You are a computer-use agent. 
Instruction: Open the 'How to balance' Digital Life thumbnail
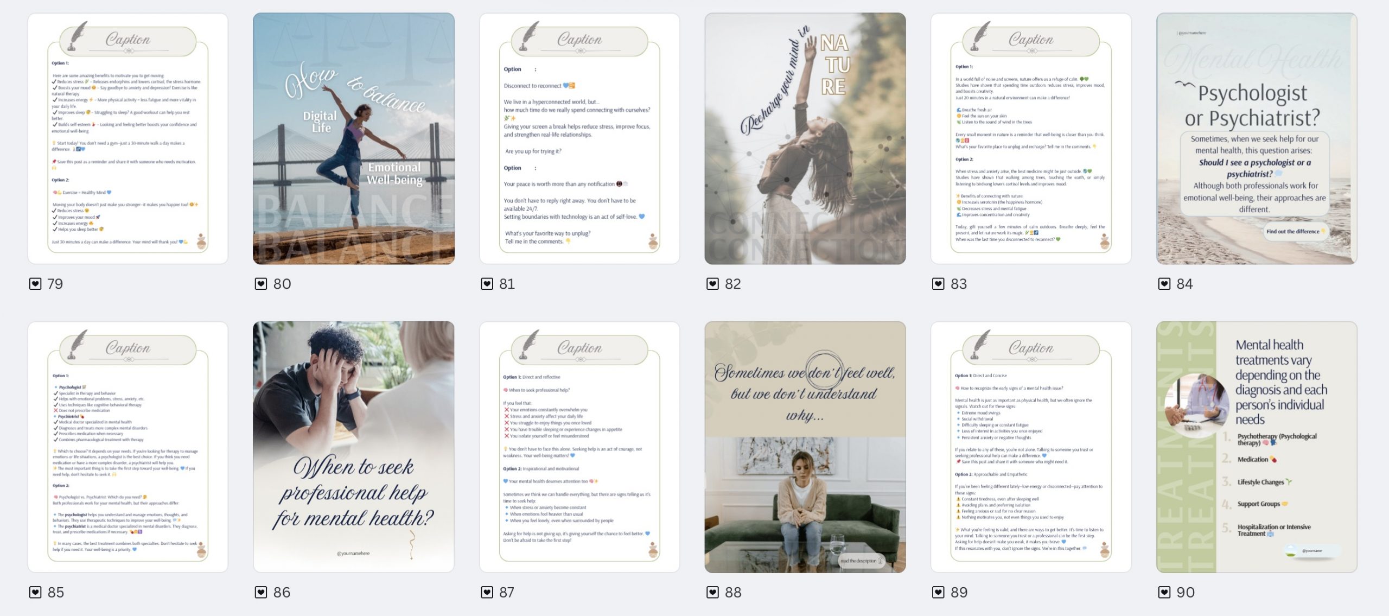click(354, 138)
